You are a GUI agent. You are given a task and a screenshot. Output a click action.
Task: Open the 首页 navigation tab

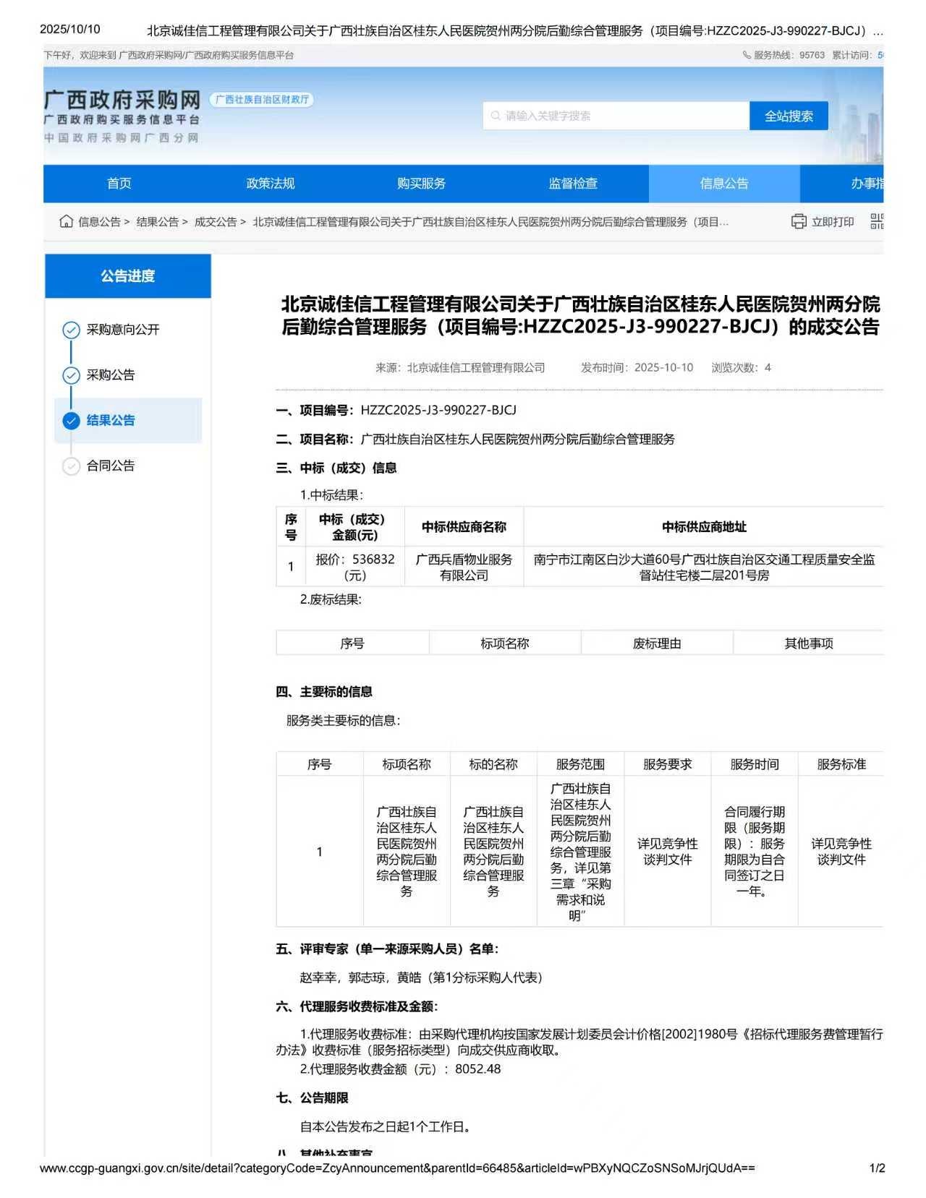tap(119, 184)
